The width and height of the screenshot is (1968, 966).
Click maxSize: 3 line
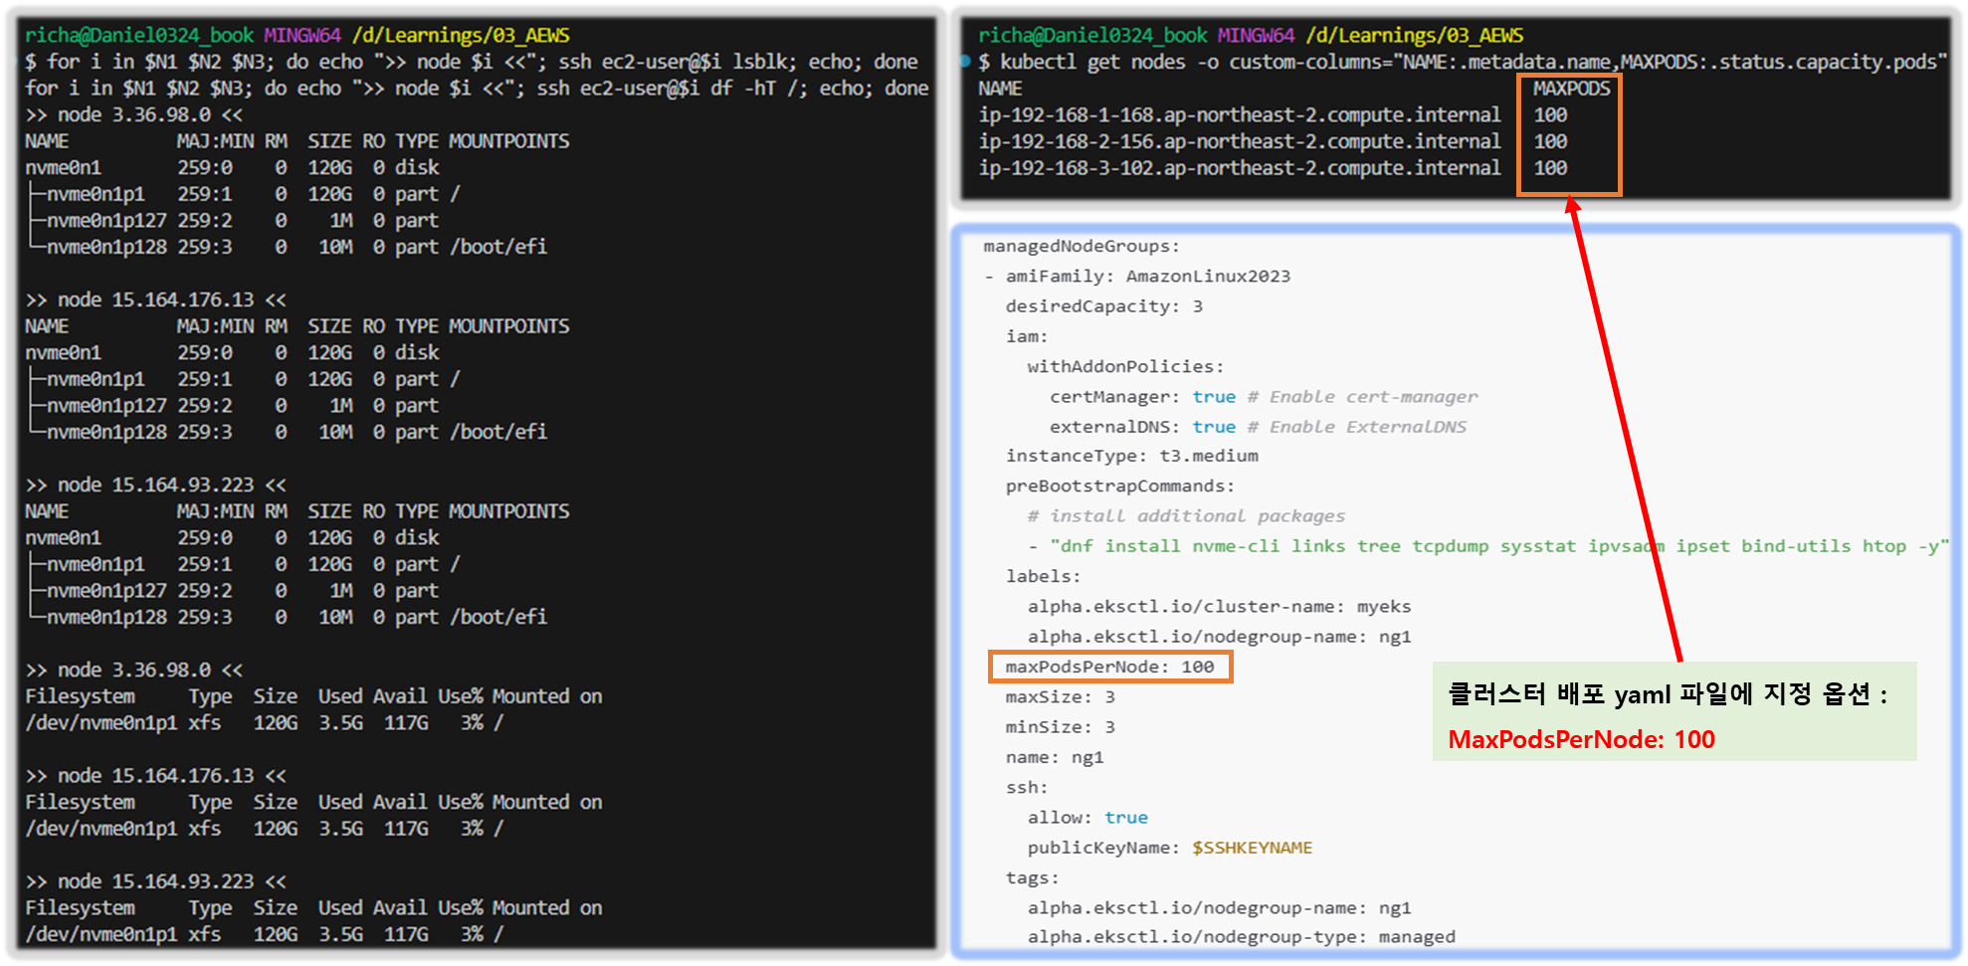pos(1060,696)
